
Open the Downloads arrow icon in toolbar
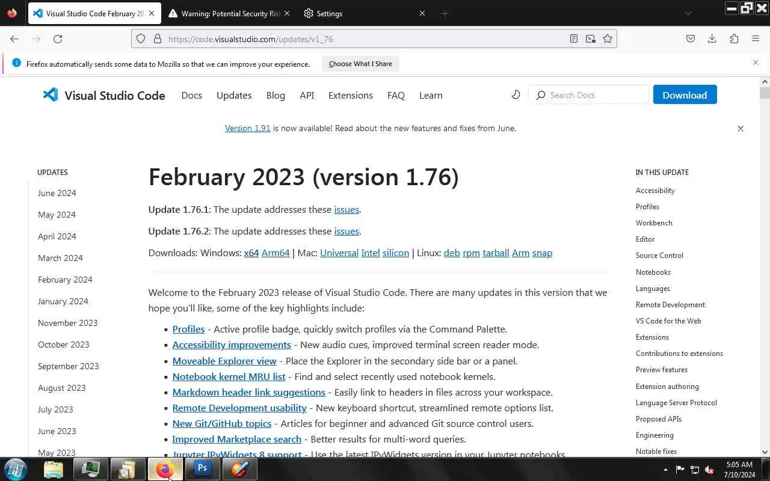coord(712,38)
